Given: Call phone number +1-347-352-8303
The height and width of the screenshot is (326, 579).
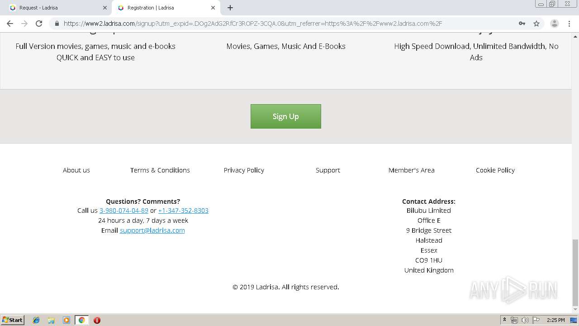Looking at the screenshot, I should pos(183,211).
